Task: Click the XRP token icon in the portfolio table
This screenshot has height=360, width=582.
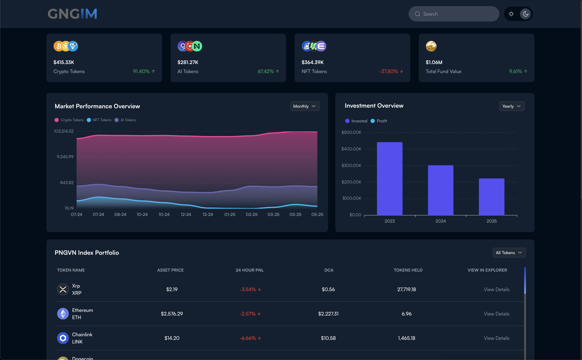Action: 63,289
